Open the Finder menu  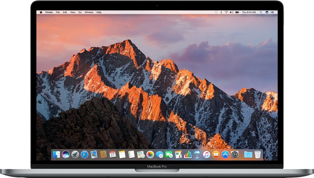[x=49, y=12]
